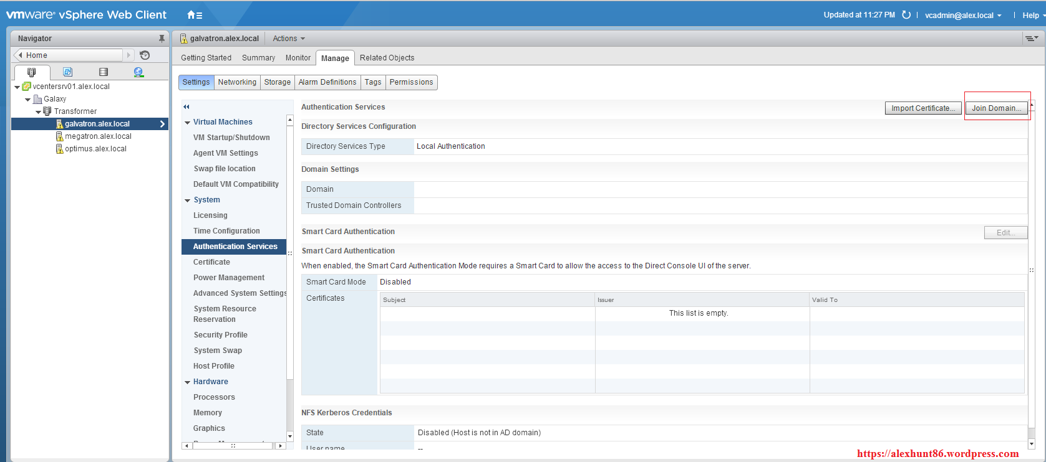Open Security Profile settings
1046x462 pixels.
(220, 335)
